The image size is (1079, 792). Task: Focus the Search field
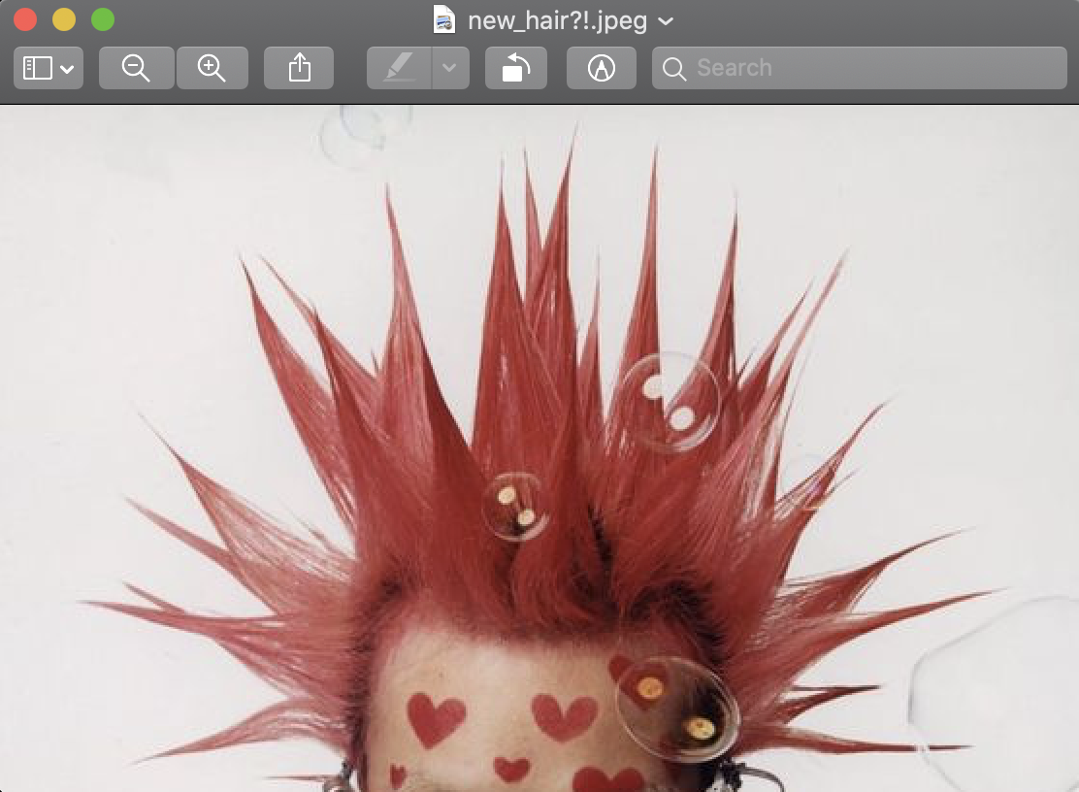pyautogui.click(x=860, y=68)
